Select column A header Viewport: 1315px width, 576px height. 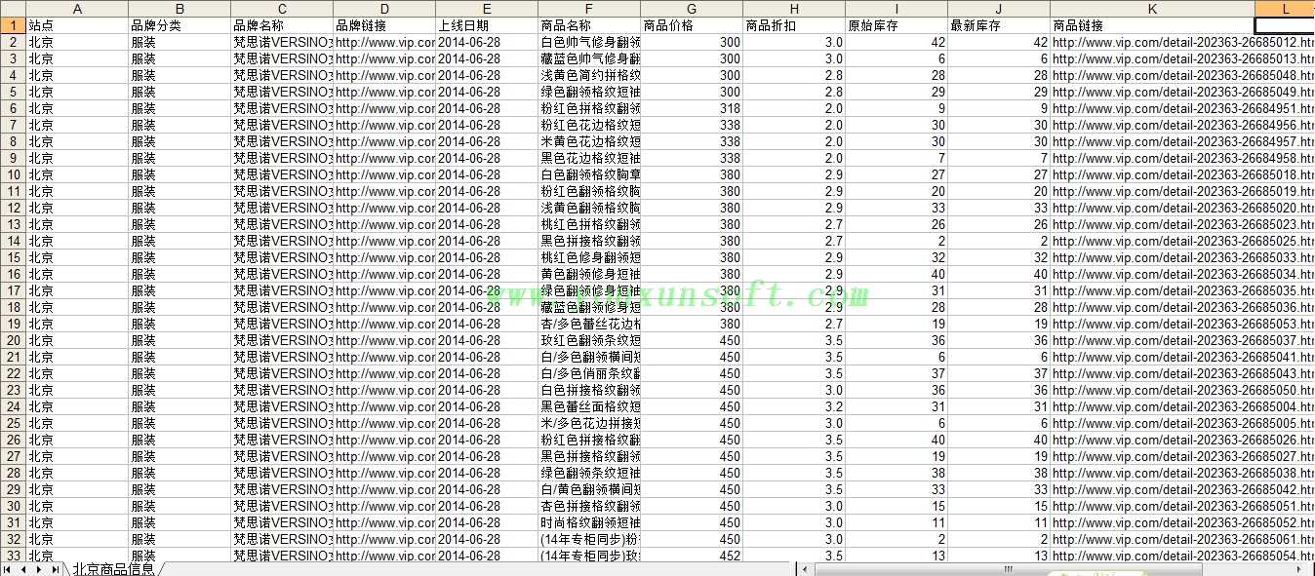[77, 9]
